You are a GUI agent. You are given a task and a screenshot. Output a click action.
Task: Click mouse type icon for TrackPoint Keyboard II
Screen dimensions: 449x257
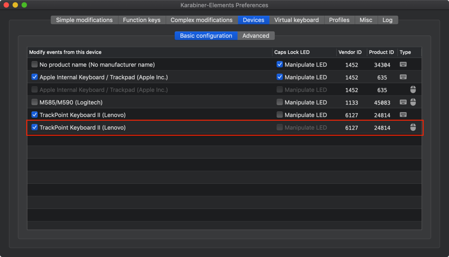[x=413, y=127]
